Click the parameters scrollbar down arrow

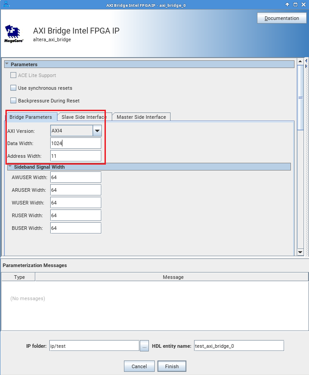click(x=300, y=252)
